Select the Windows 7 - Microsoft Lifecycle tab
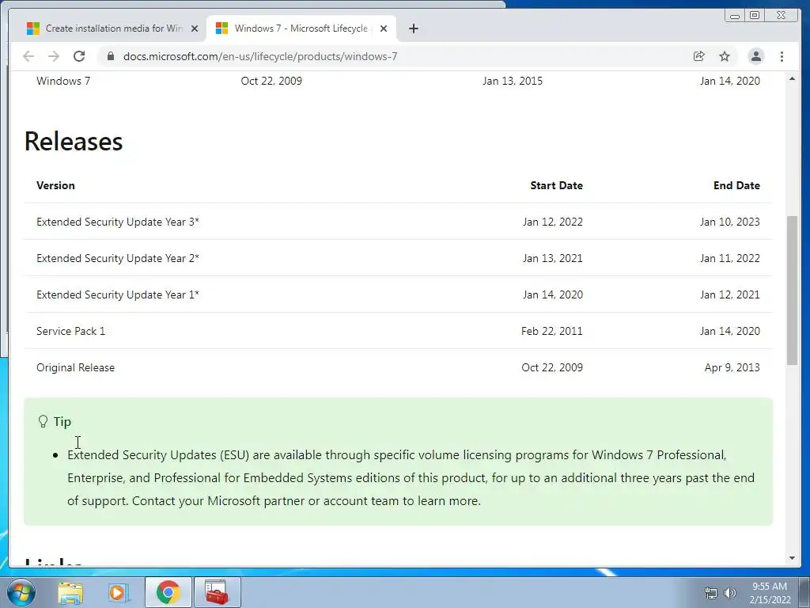Viewport: 810px width, 608px height. [x=301, y=28]
